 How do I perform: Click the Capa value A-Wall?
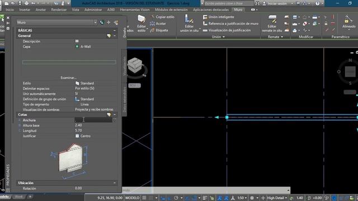click(x=86, y=46)
